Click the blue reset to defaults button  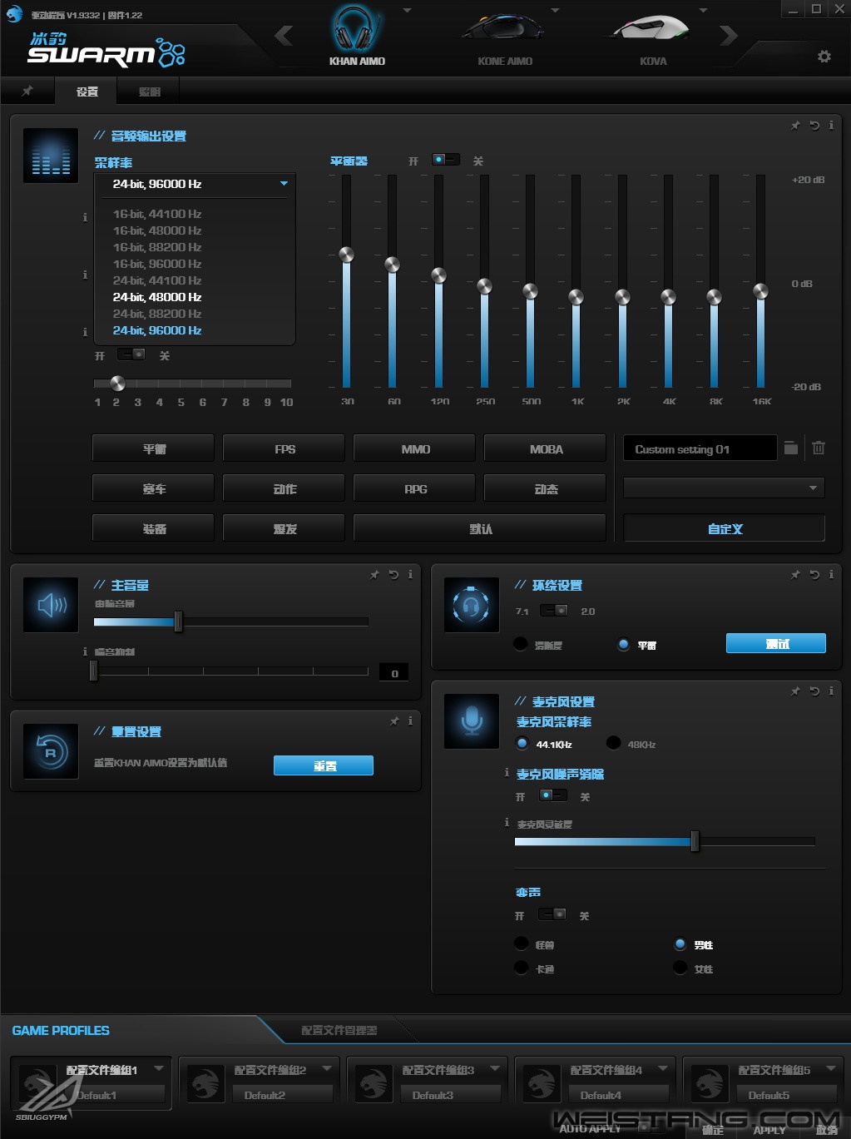[324, 765]
